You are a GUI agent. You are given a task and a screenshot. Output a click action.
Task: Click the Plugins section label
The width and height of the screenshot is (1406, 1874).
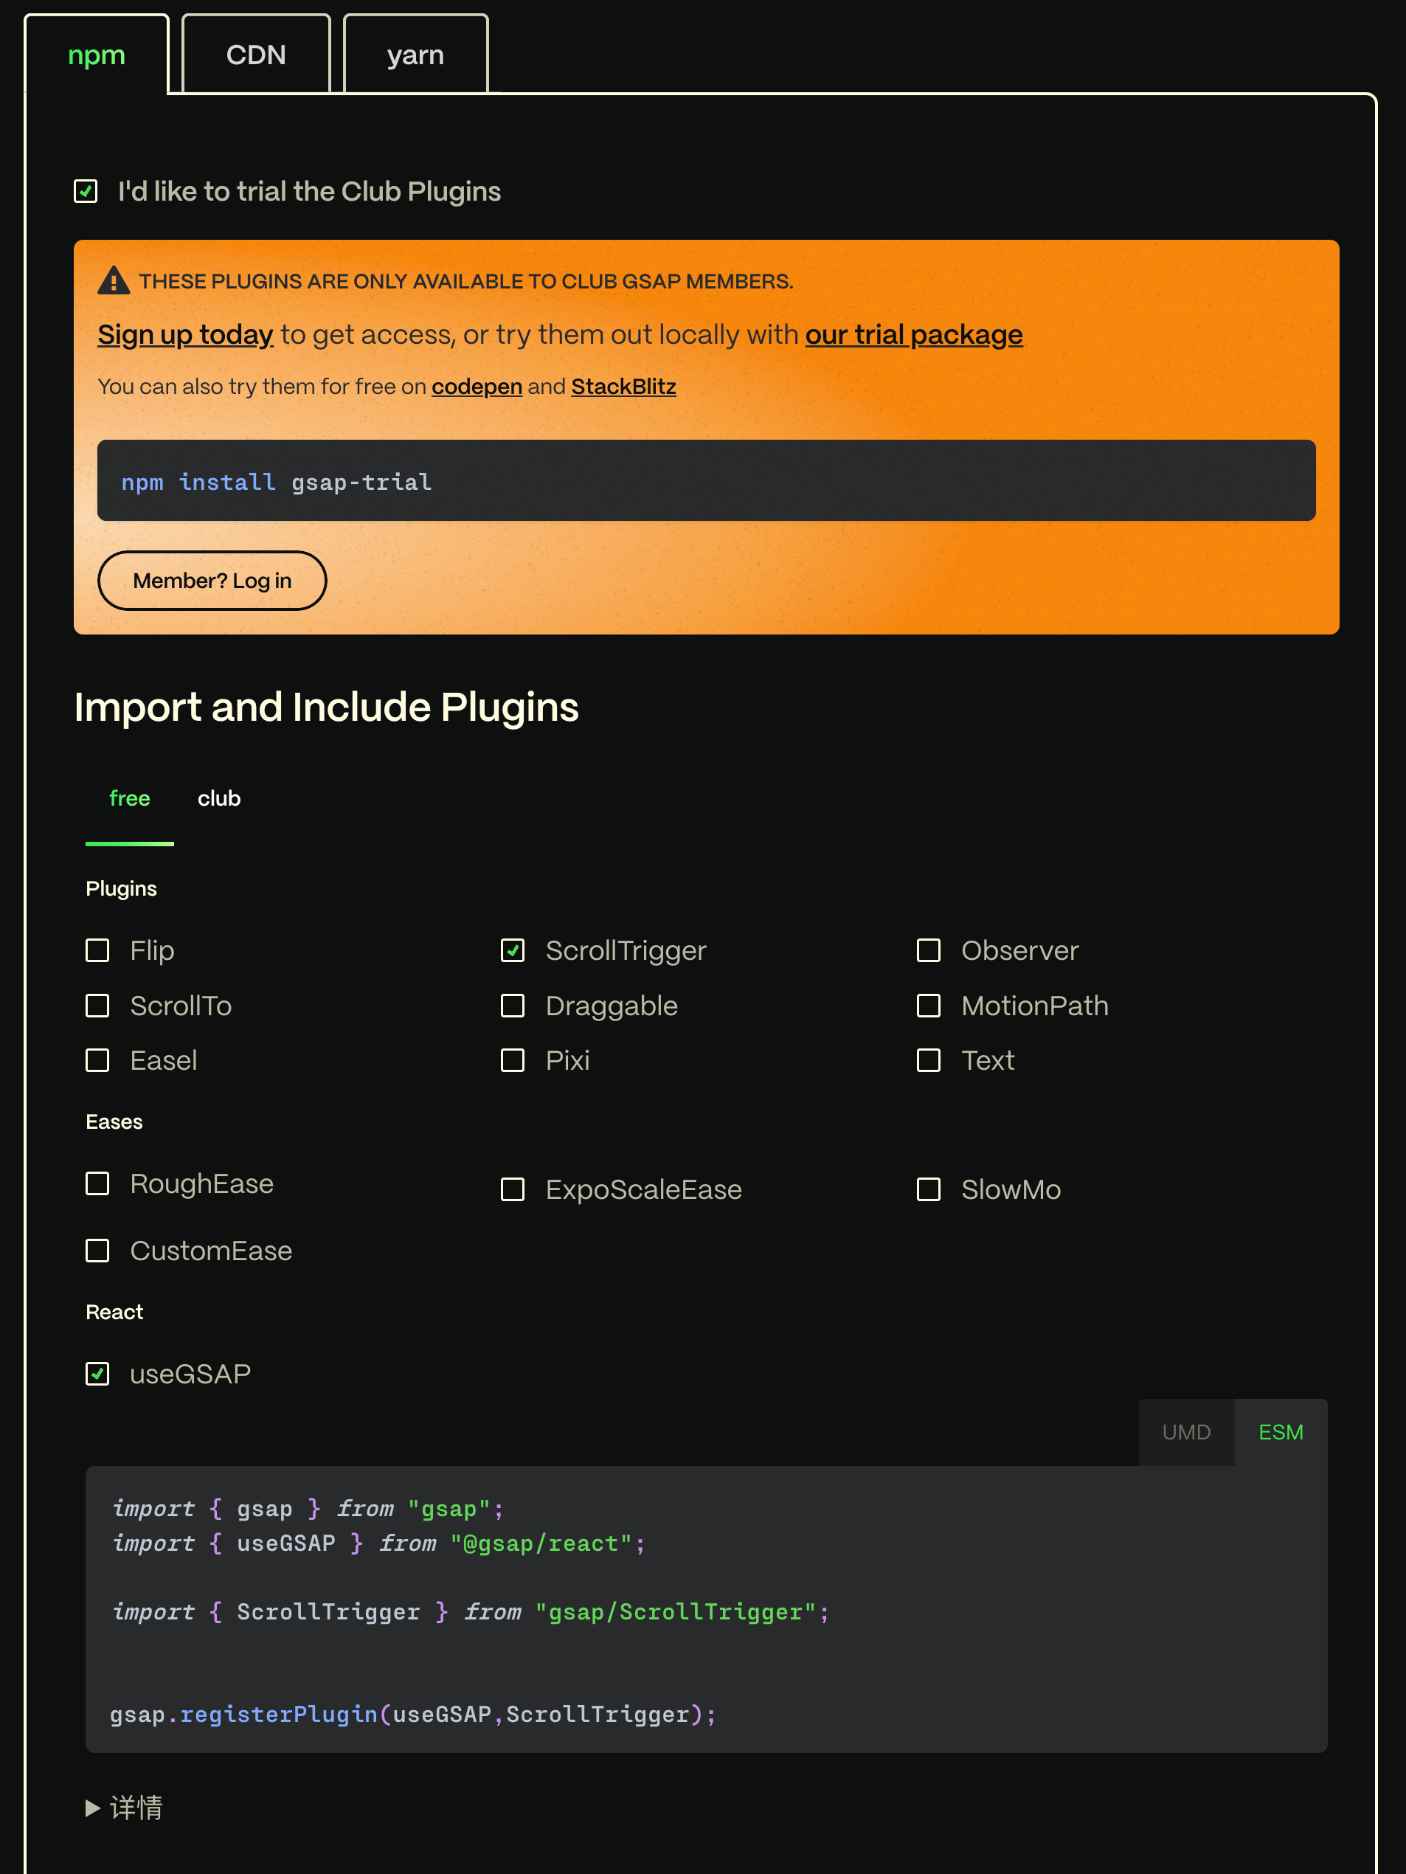click(121, 889)
